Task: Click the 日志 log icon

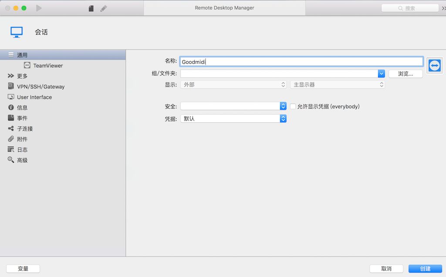Action: (11, 150)
